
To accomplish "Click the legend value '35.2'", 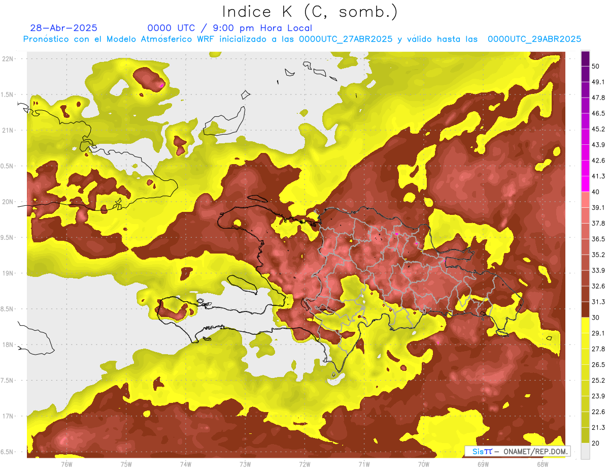I will click(598, 255).
